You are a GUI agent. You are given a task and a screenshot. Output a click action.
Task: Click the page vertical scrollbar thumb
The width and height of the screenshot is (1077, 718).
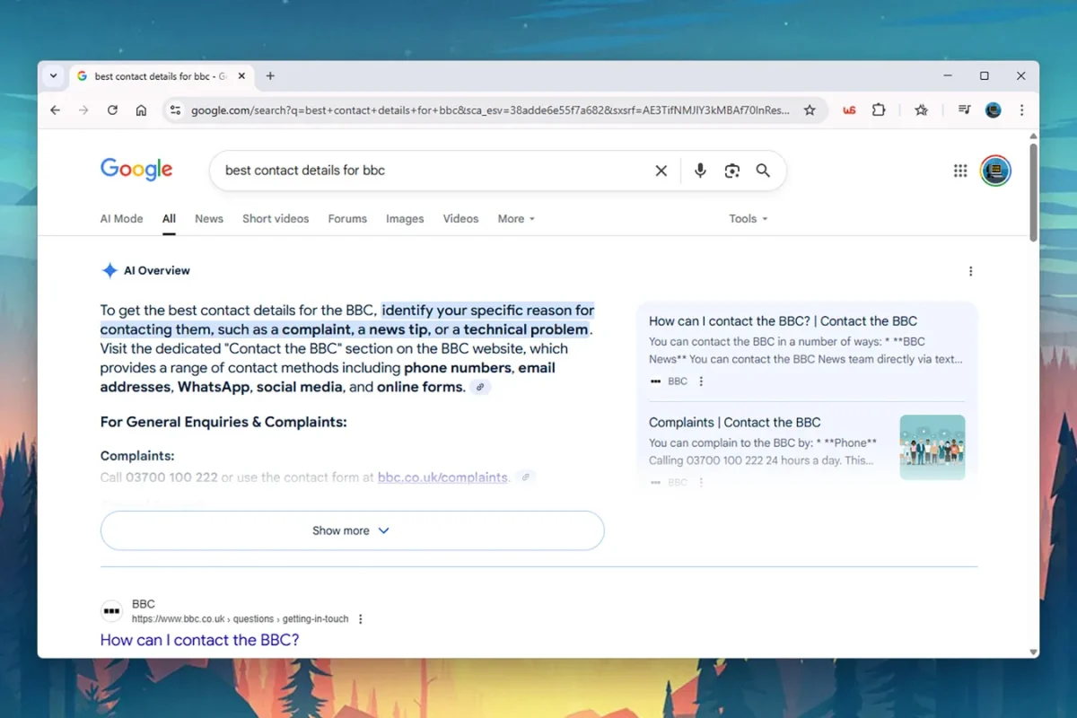(x=1032, y=192)
